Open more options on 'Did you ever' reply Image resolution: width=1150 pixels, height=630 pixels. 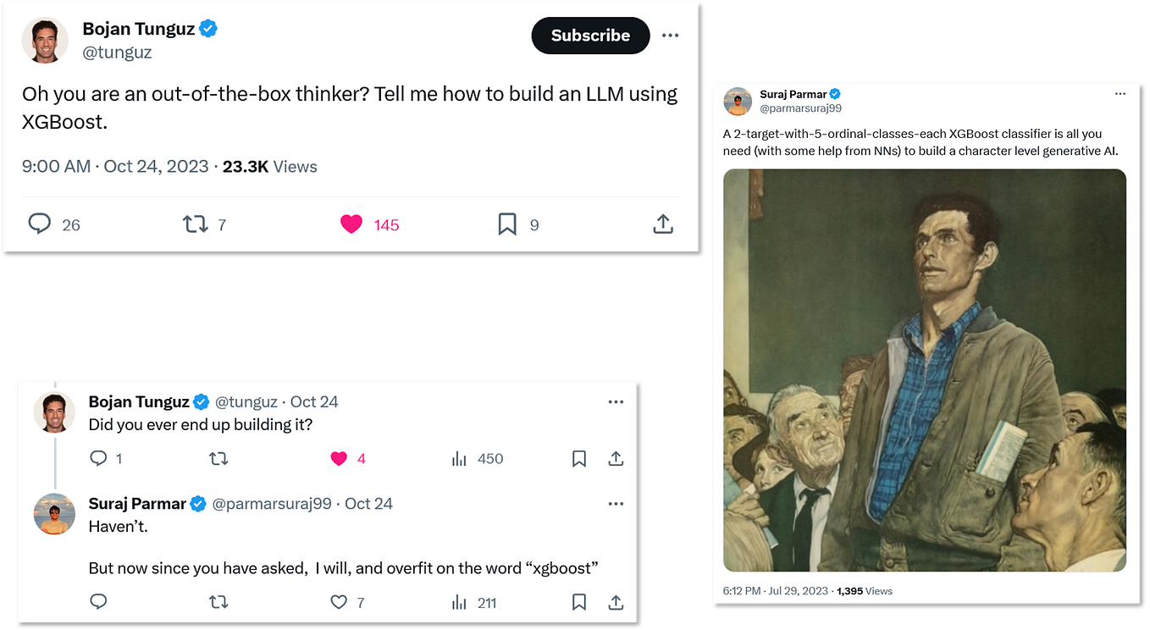point(616,402)
